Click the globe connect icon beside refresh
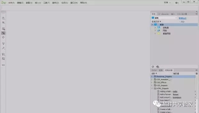 point(158,67)
